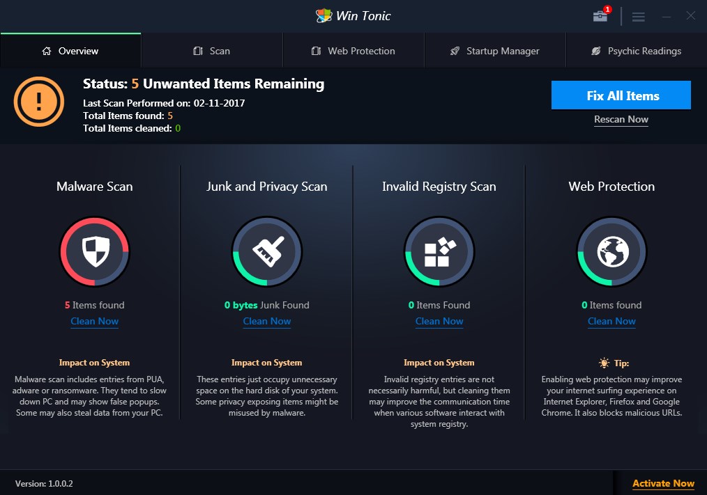Open the hamburger menu in the title bar
The height and width of the screenshot is (495, 707).
pyautogui.click(x=638, y=16)
